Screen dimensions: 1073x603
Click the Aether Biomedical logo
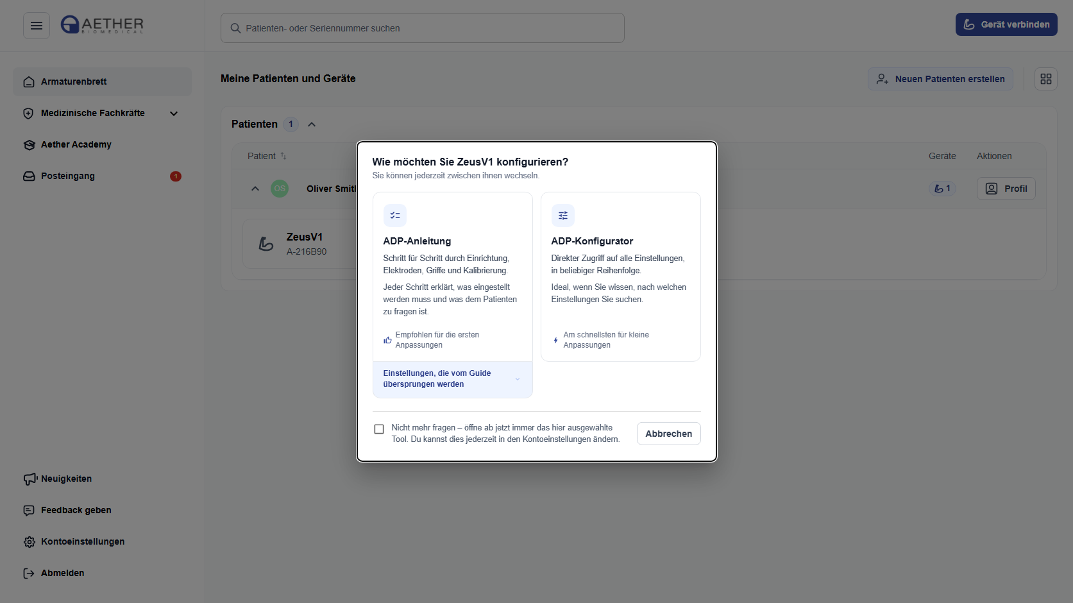click(102, 25)
